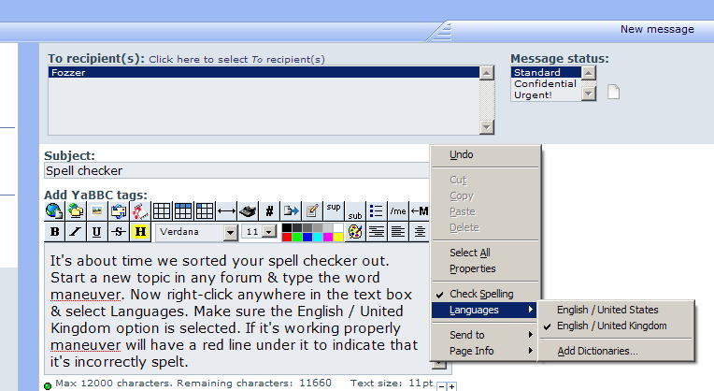This screenshot has width=714, height=391.
Task: Click Message status list scroll-down arrow
Action: (589, 94)
